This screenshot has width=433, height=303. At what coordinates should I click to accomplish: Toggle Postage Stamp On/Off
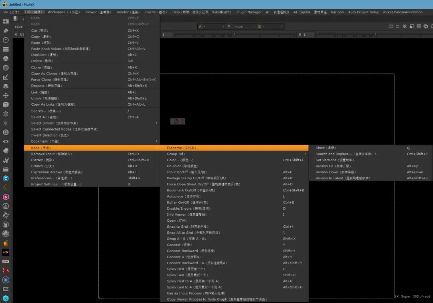[234, 178]
